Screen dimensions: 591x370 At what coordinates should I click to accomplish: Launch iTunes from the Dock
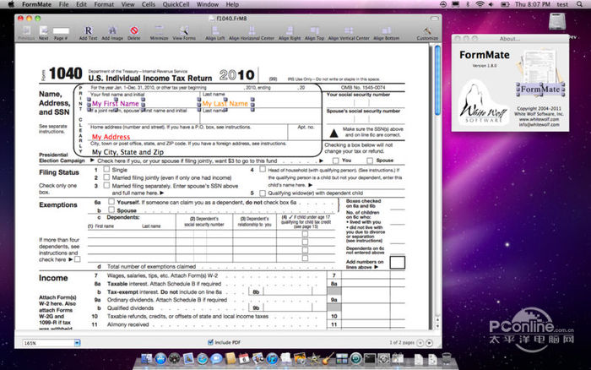point(272,358)
